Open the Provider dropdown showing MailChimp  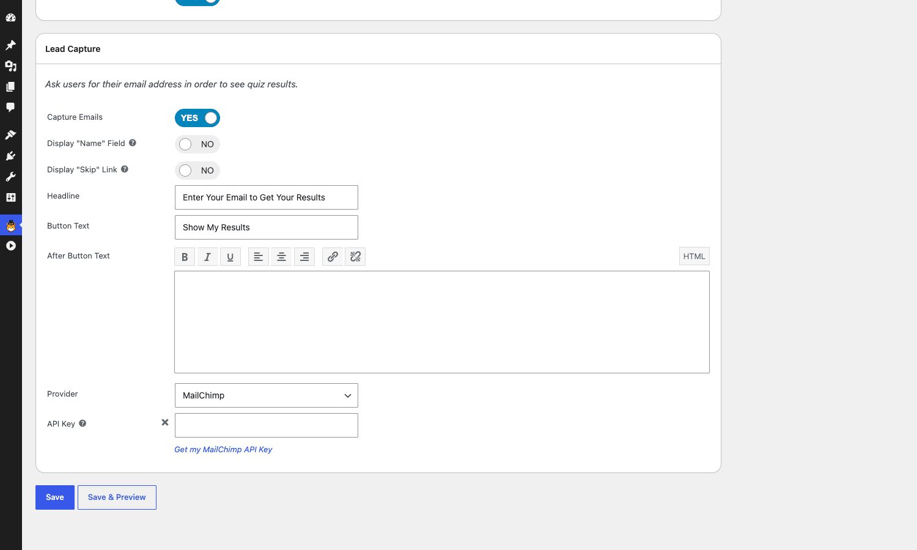click(267, 395)
